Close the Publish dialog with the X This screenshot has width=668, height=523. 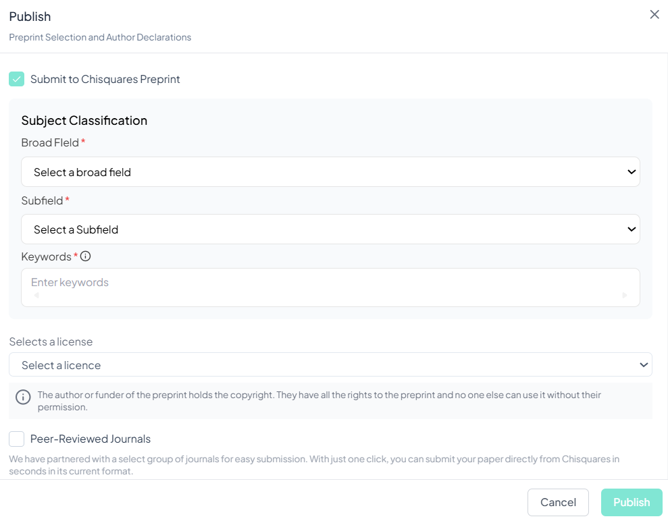654,15
